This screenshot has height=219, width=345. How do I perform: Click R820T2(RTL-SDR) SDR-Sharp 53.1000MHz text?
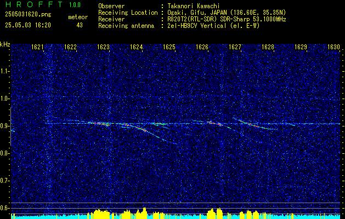pyautogui.click(x=227, y=19)
